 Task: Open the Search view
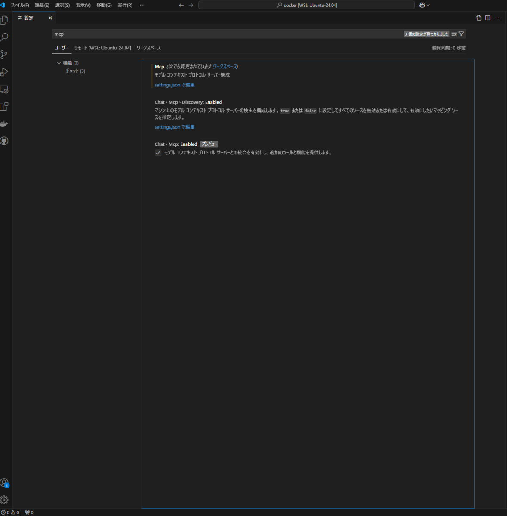5,37
